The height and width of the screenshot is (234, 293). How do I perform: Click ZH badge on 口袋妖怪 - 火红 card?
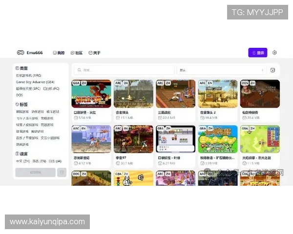[x=84, y=83]
